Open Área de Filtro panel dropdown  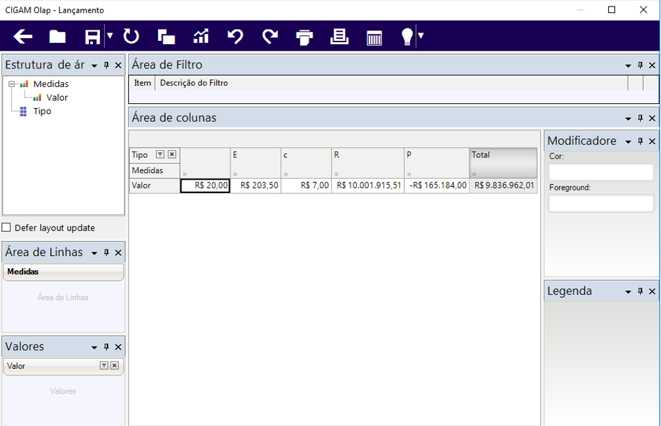click(628, 65)
